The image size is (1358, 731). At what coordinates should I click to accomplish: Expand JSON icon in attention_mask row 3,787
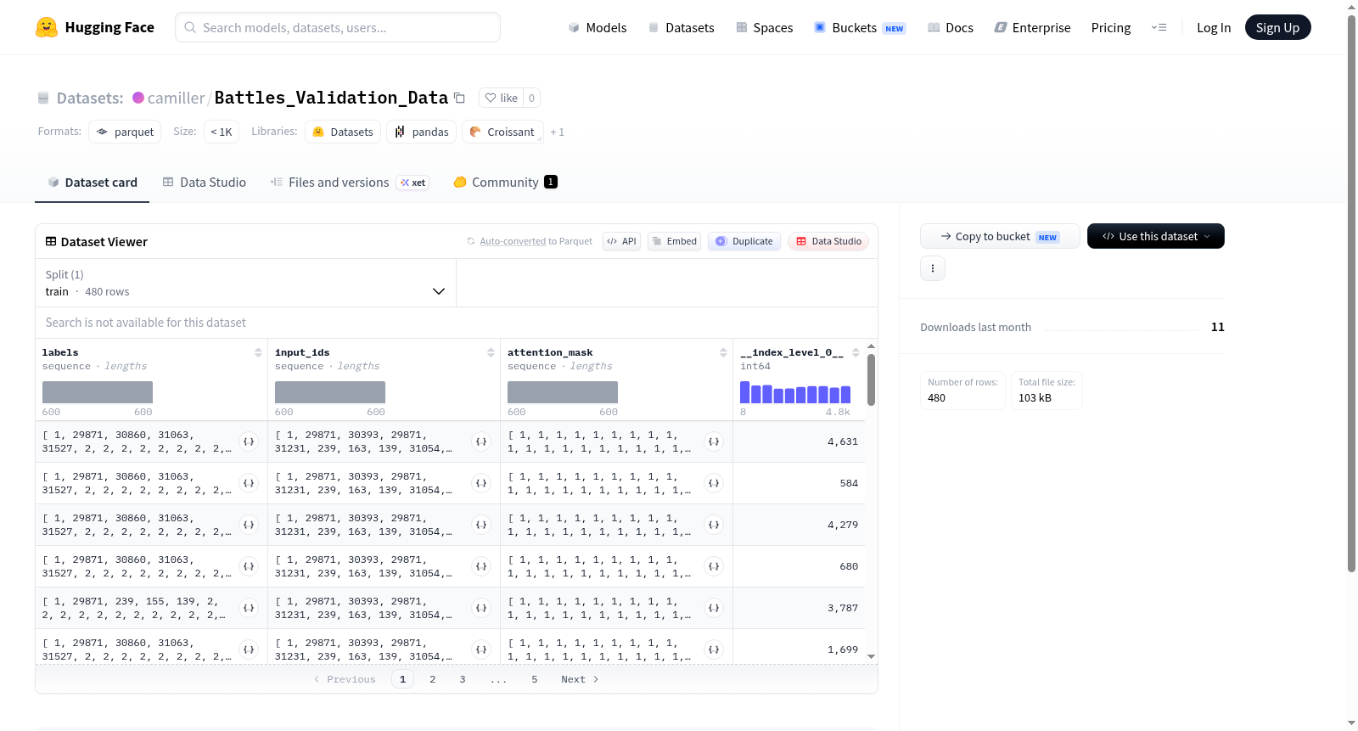(x=714, y=608)
